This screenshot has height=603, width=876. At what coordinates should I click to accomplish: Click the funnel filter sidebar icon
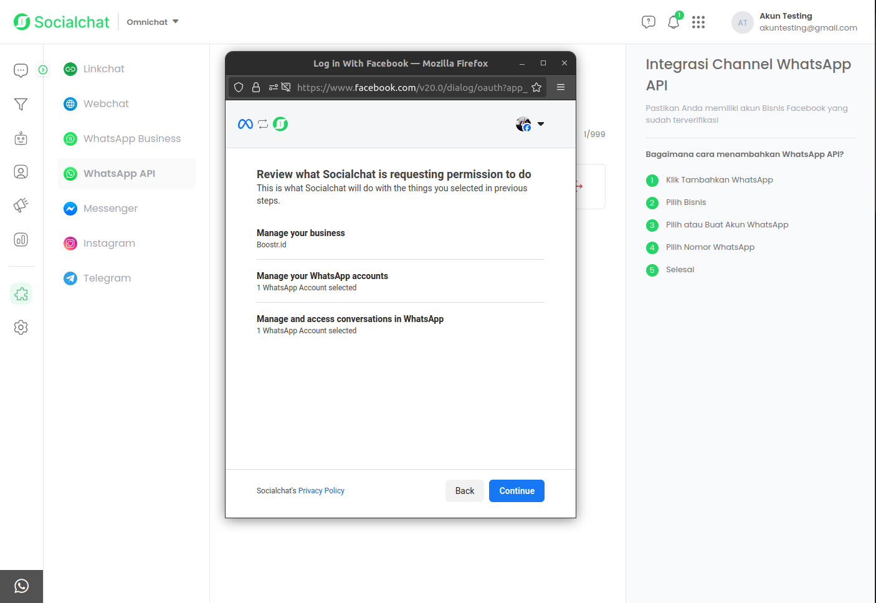pos(21,104)
